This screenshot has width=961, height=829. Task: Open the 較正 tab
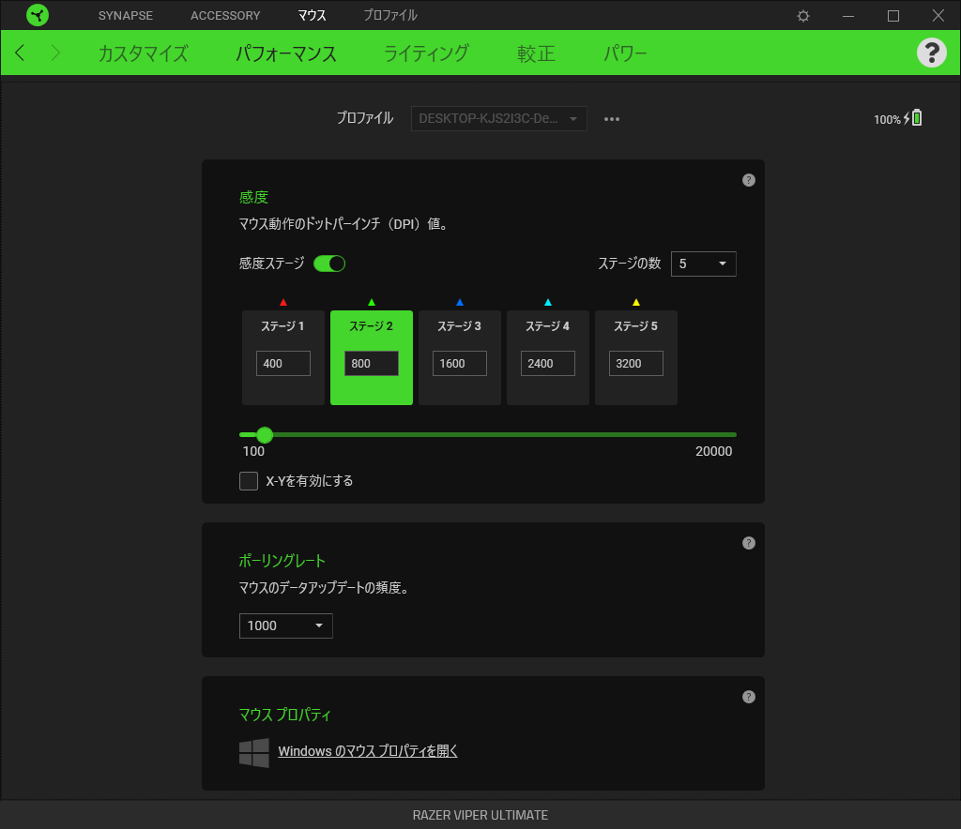(536, 53)
